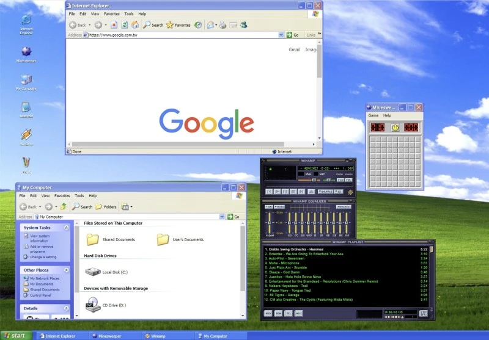This screenshot has width=489, height=340.
Task: Click the Mail icon in Internet Explorer
Action: tap(210, 25)
